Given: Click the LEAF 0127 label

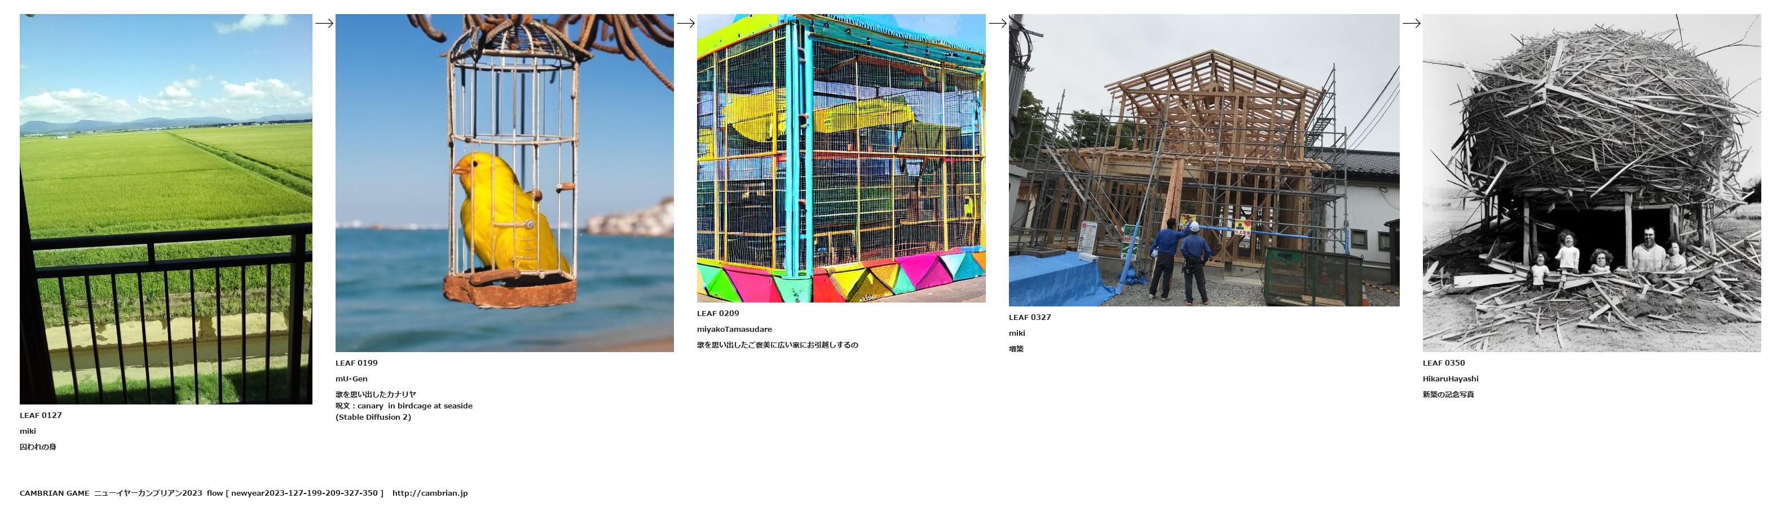Looking at the screenshot, I should tap(41, 415).
